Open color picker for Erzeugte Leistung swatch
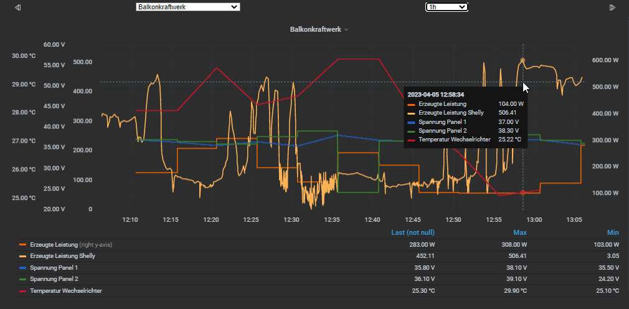 23,244
